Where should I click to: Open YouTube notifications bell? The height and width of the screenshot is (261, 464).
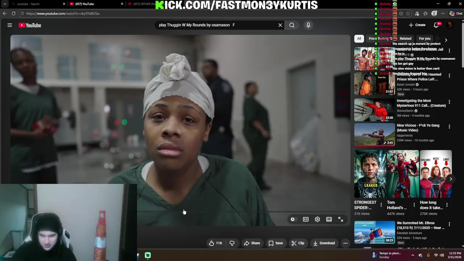coord(436,25)
